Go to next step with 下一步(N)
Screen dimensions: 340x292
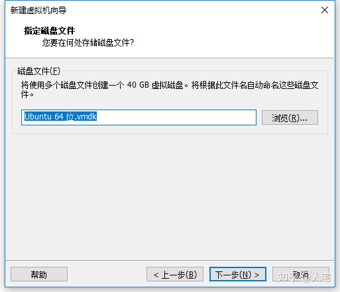coord(238,274)
